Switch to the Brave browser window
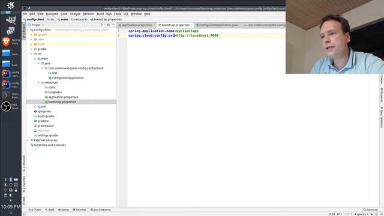This screenshot has width=384, height=216. (11, 41)
